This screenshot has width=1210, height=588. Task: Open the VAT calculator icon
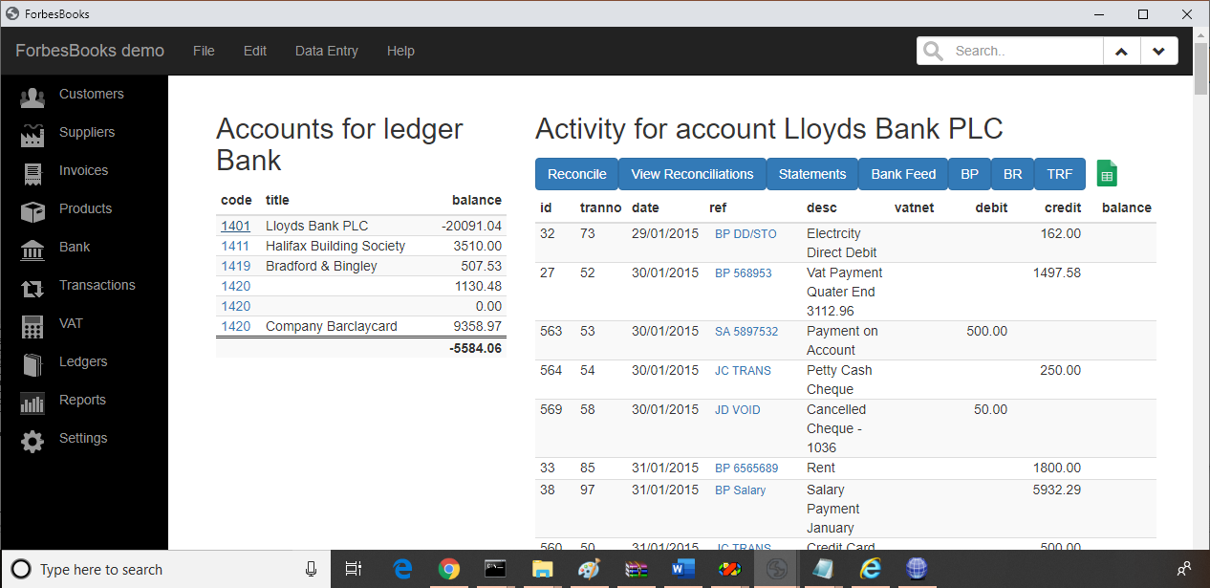click(x=32, y=326)
